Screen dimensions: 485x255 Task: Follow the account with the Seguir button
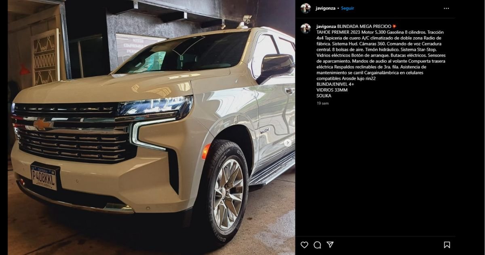347,8
